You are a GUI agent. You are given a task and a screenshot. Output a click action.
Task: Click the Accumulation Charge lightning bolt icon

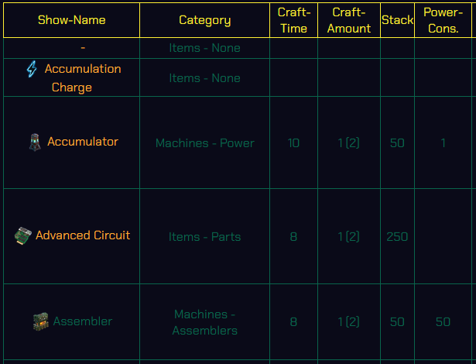coord(32,69)
